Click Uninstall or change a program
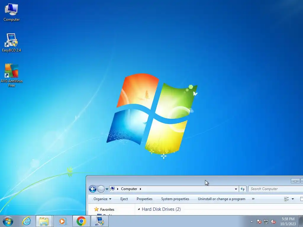Screen dimensions: 303x227 (x=221, y=199)
